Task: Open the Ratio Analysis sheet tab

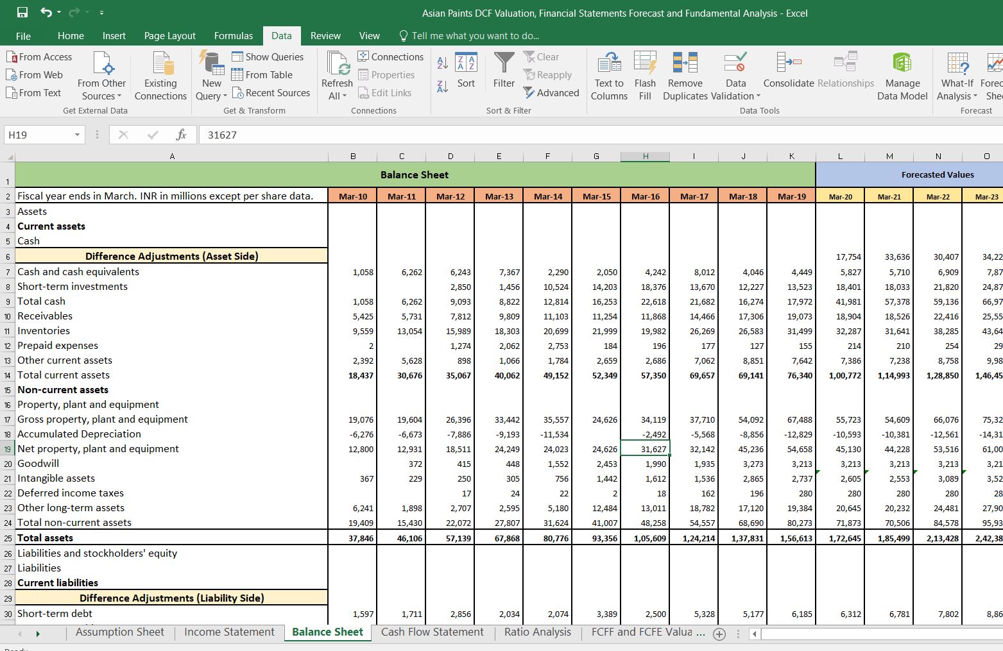Action: 538,632
